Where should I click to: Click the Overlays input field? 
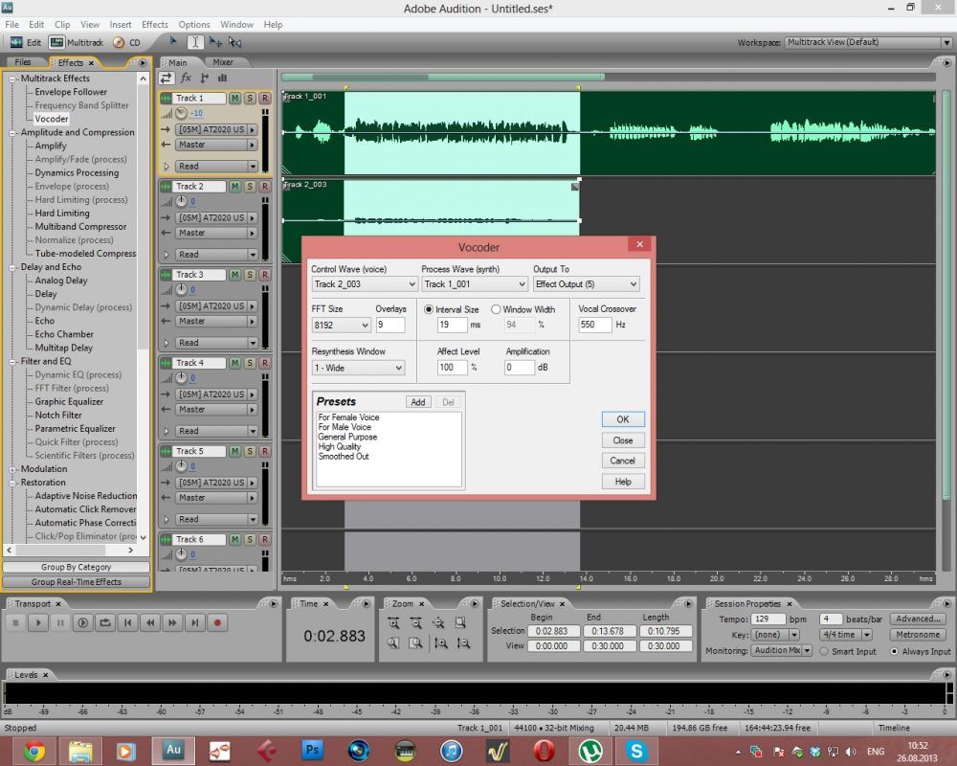pos(390,325)
